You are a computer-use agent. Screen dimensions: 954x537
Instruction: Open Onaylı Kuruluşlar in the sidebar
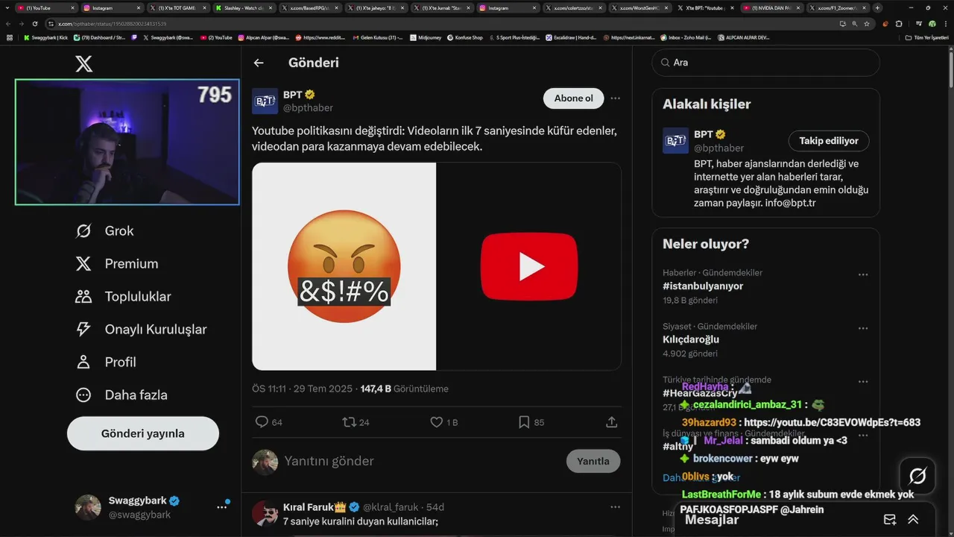141,330
